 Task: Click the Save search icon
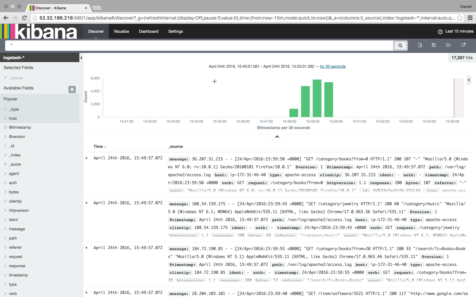(x=434, y=45)
